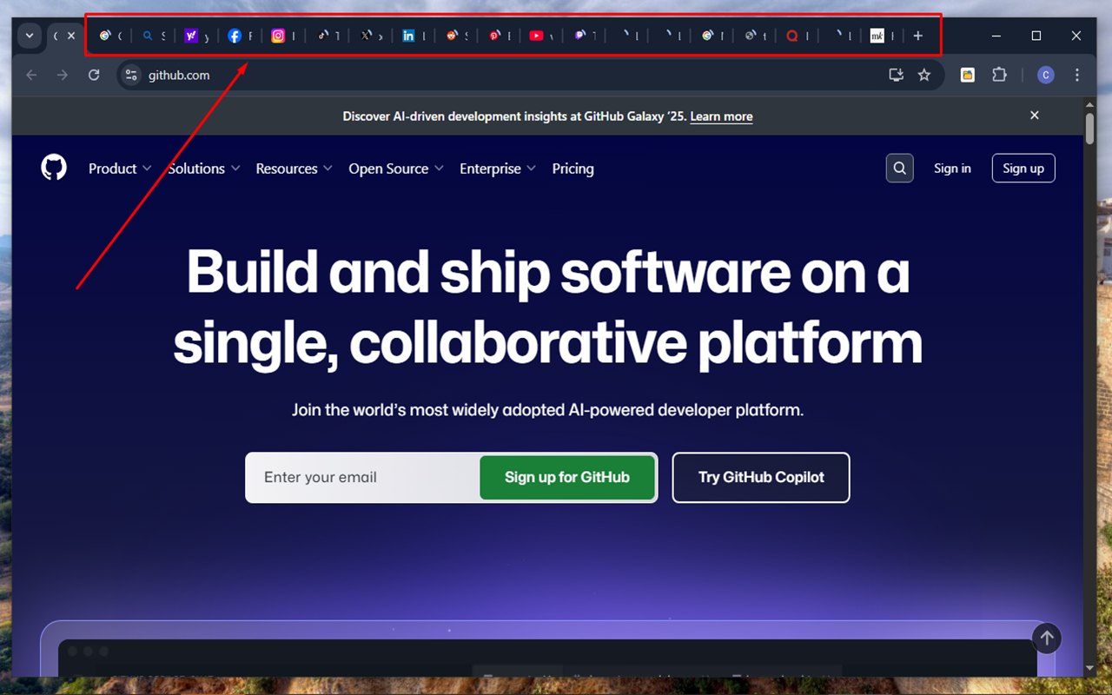This screenshot has height=695, width=1112.
Task: Expand the Open Source menu
Action: pos(396,169)
